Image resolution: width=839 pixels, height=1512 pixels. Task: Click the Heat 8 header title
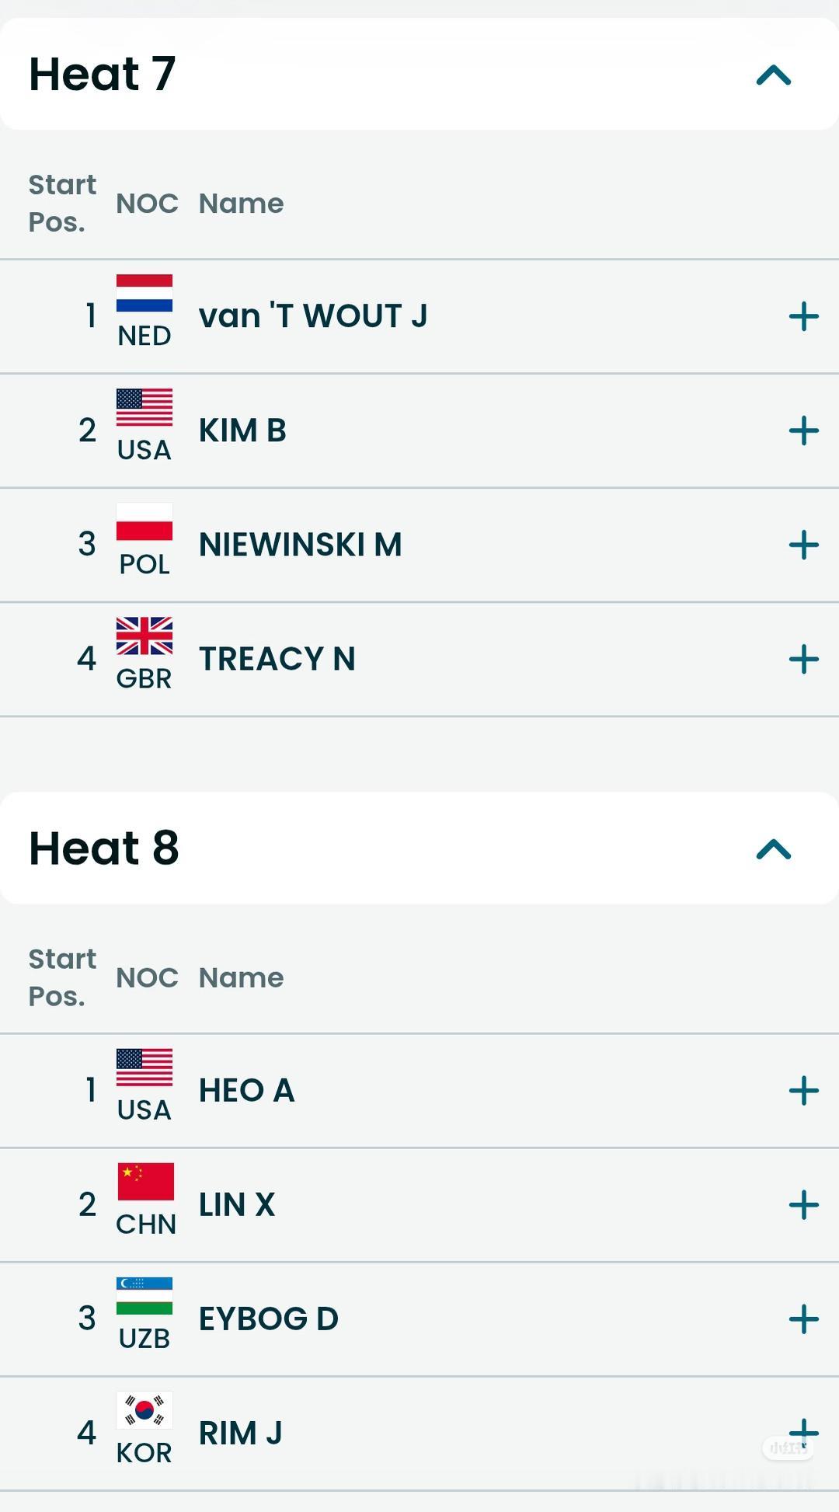pyautogui.click(x=104, y=848)
